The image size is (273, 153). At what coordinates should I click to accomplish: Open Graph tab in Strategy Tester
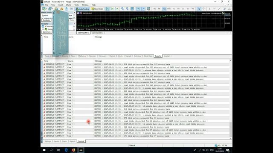tap(64, 141)
